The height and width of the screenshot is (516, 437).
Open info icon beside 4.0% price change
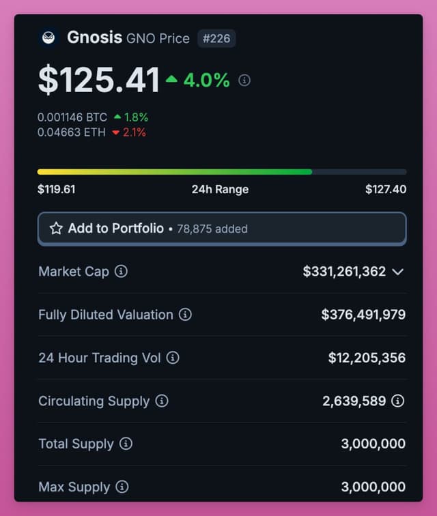244,80
